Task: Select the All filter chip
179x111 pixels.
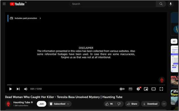Action: [174, 41]
